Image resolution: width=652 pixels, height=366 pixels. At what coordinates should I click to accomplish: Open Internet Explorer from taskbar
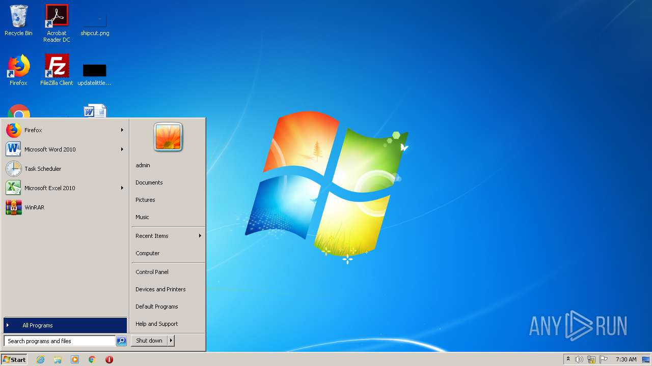tap(40, 359)
